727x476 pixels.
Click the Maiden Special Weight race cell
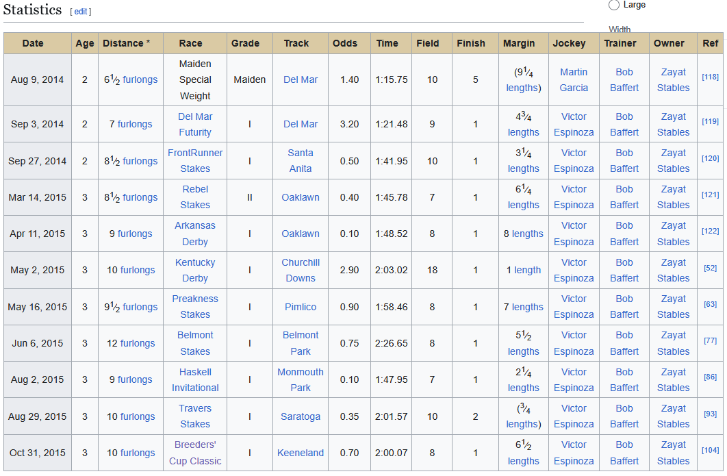195,80
